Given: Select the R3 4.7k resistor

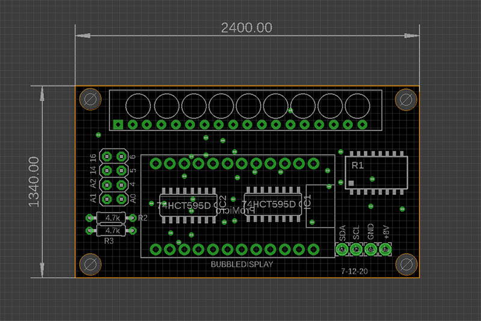Looking at the screenshot, I should coord(112,230).
